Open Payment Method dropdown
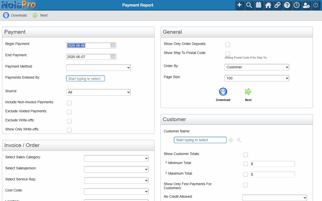Image resolution: width=322 pixels, height=201 pixels. pyautogui.click(x=98, y=68)
